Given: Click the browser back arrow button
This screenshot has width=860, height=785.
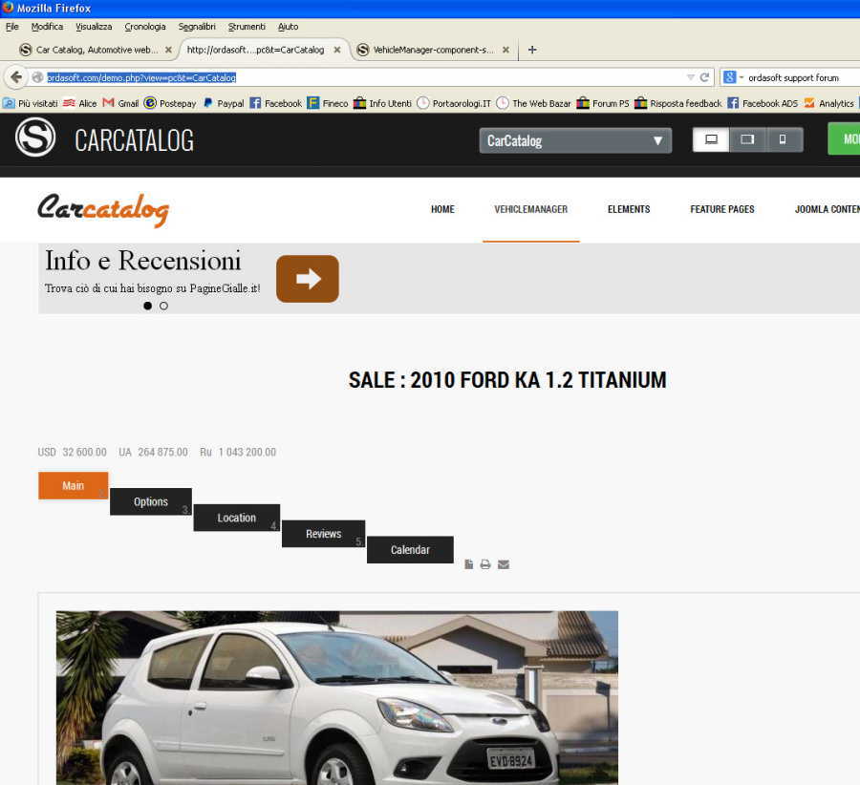Looking at the screenshot, I should (x=16, y=77).
